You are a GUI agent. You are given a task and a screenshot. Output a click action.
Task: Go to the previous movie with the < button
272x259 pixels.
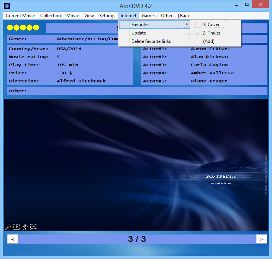(x=13, y=239)
